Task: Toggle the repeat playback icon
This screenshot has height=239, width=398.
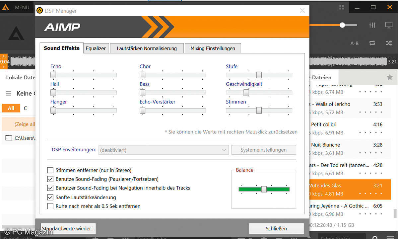Action: [x=372, y=43]
